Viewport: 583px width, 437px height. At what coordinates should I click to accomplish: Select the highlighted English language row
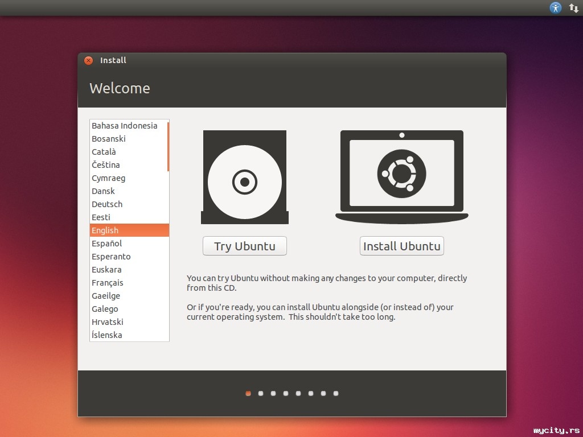(x=129, y=230)
